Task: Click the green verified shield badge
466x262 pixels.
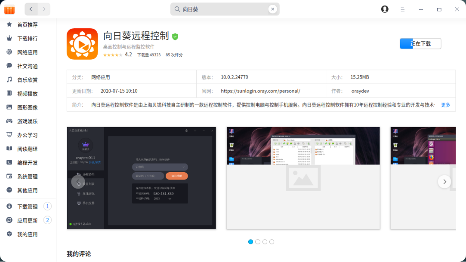Action: [175, 37]
